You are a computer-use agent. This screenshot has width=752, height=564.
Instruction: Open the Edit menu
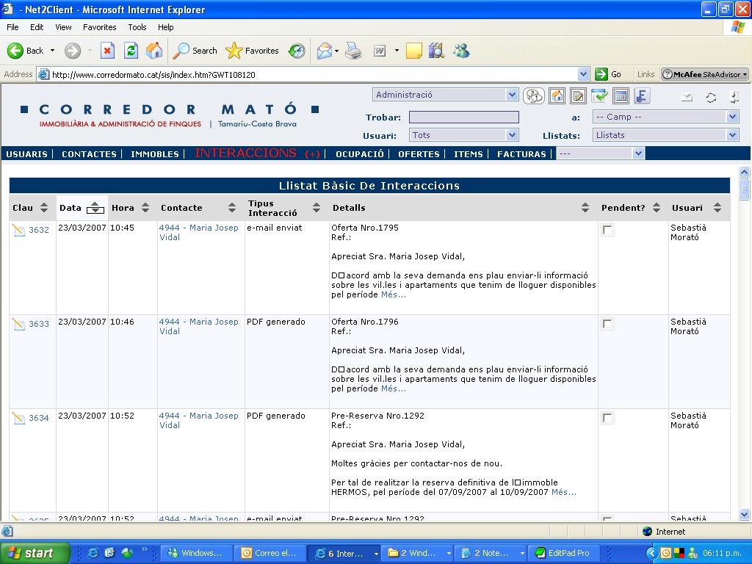37,27
